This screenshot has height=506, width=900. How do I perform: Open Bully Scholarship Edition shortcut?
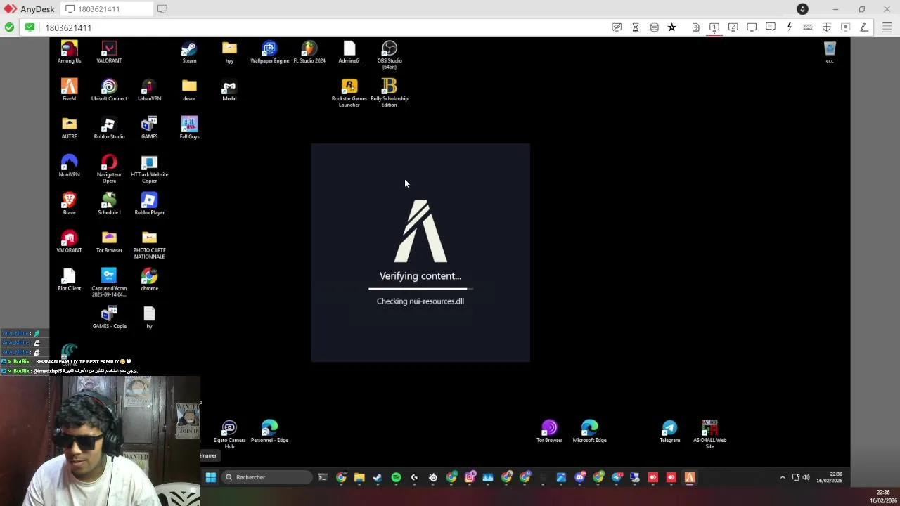[390, 93]
